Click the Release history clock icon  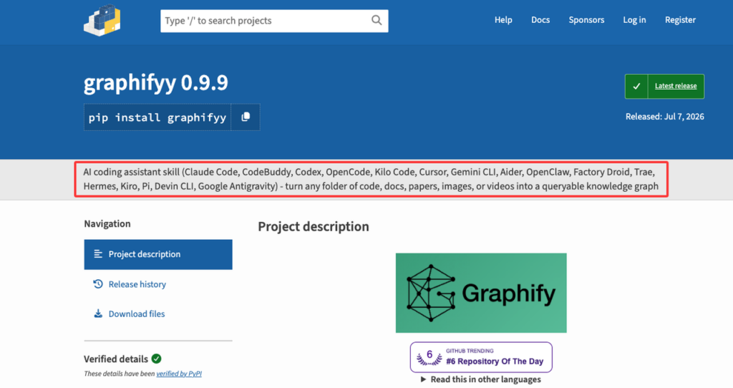[x=97, y=283]
